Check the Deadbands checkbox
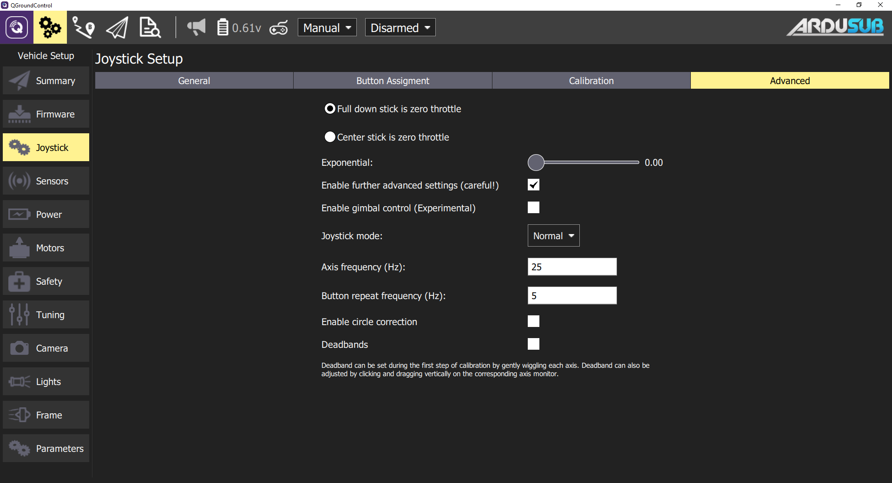This screenshot has width=892, height=483. click(533, 344)
